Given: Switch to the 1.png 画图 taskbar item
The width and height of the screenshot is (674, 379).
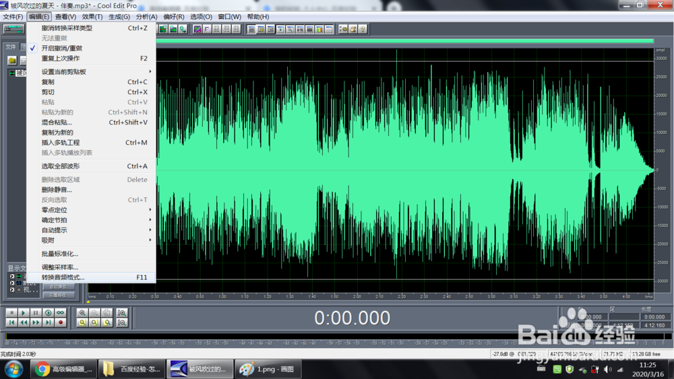Looking at the screenshot, I should pyautogui.click(x=268, y=369).
